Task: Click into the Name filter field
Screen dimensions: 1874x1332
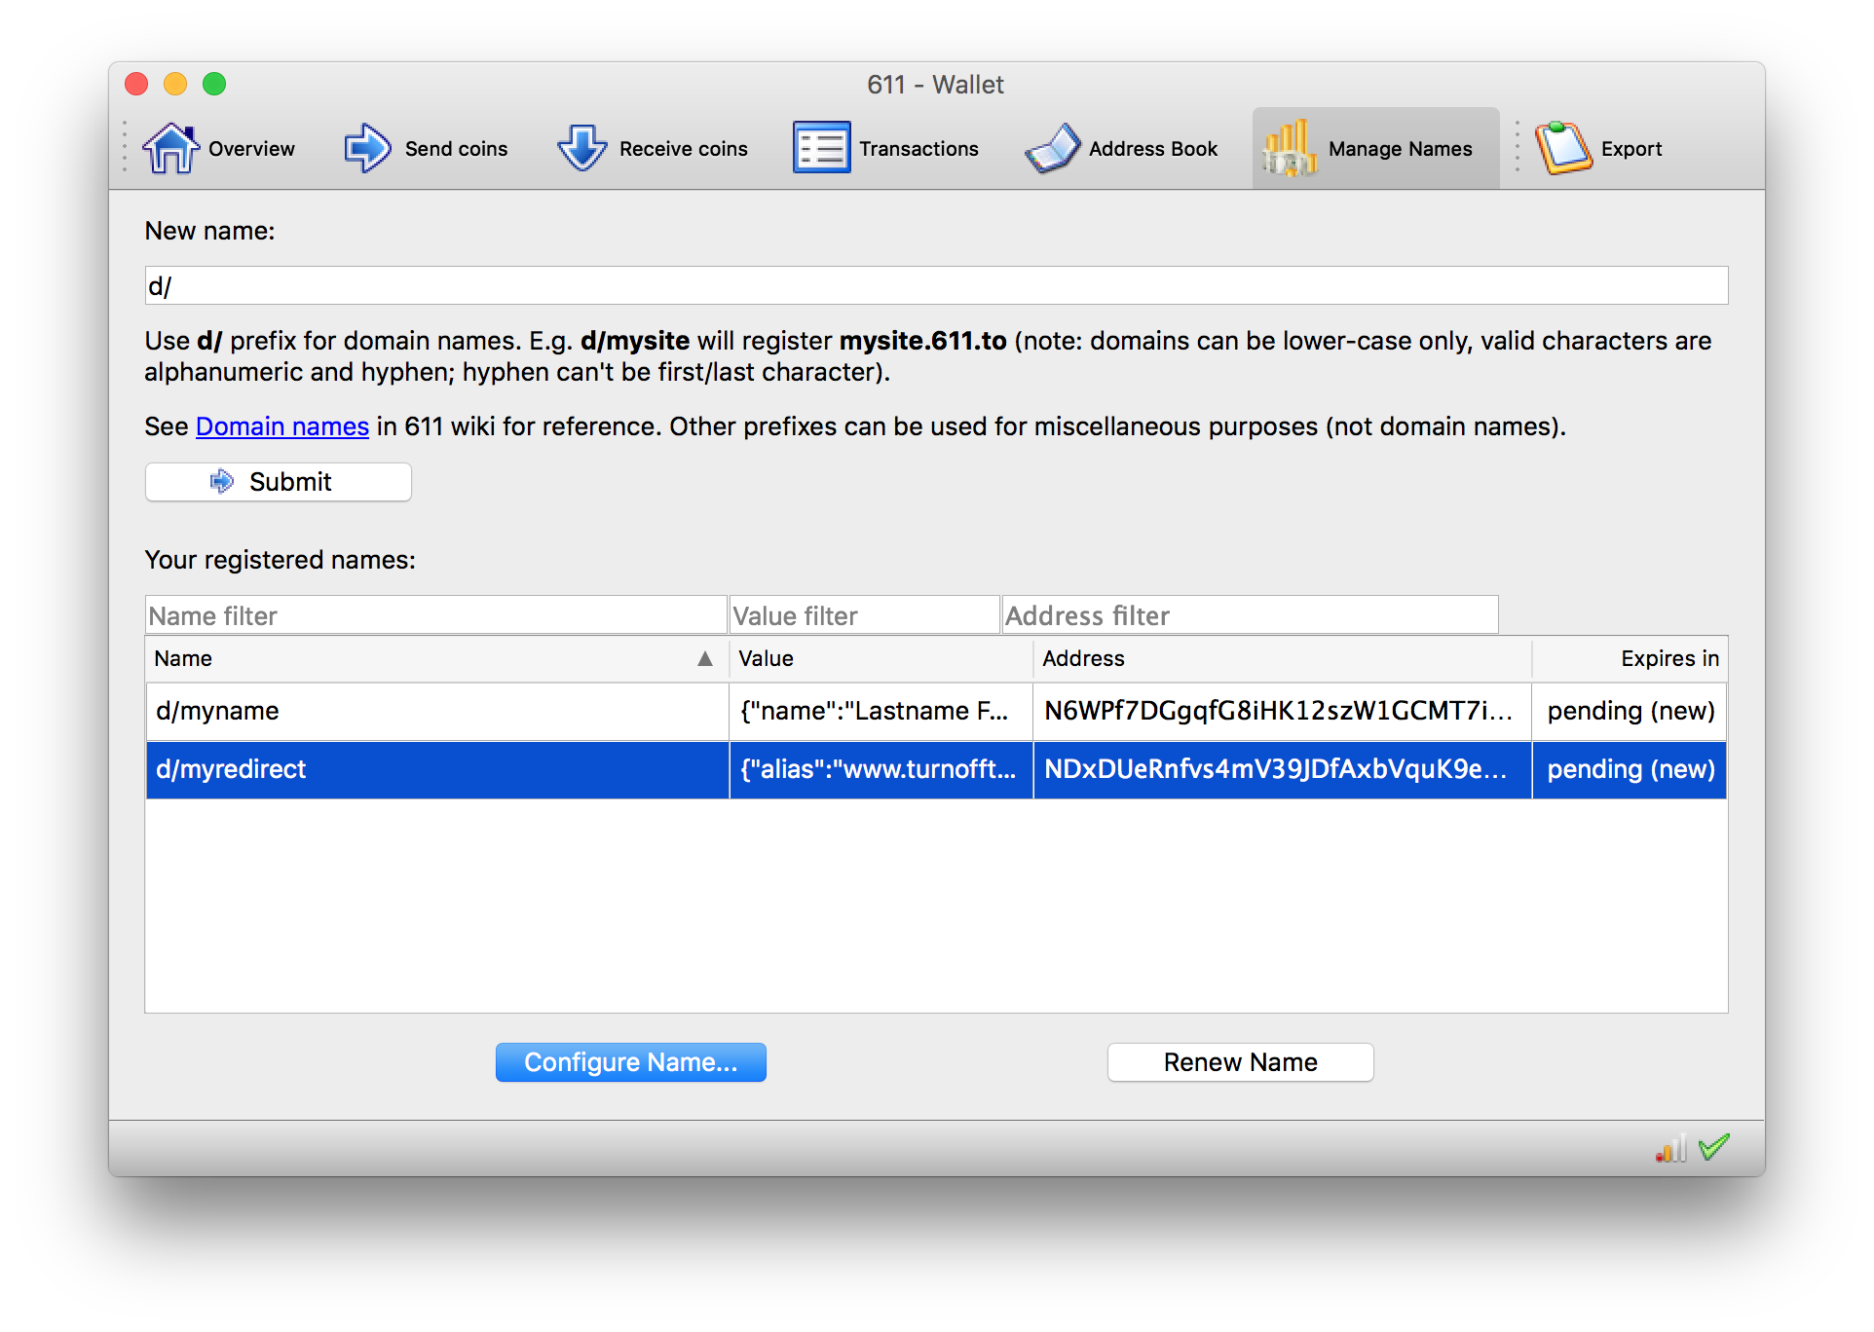Action: click(x=435, y=615)
